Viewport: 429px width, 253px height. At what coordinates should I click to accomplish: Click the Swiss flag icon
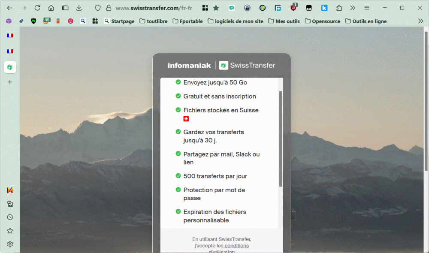coord(186,119)
